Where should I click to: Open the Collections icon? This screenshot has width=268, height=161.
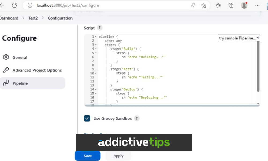tap(231, 5)
